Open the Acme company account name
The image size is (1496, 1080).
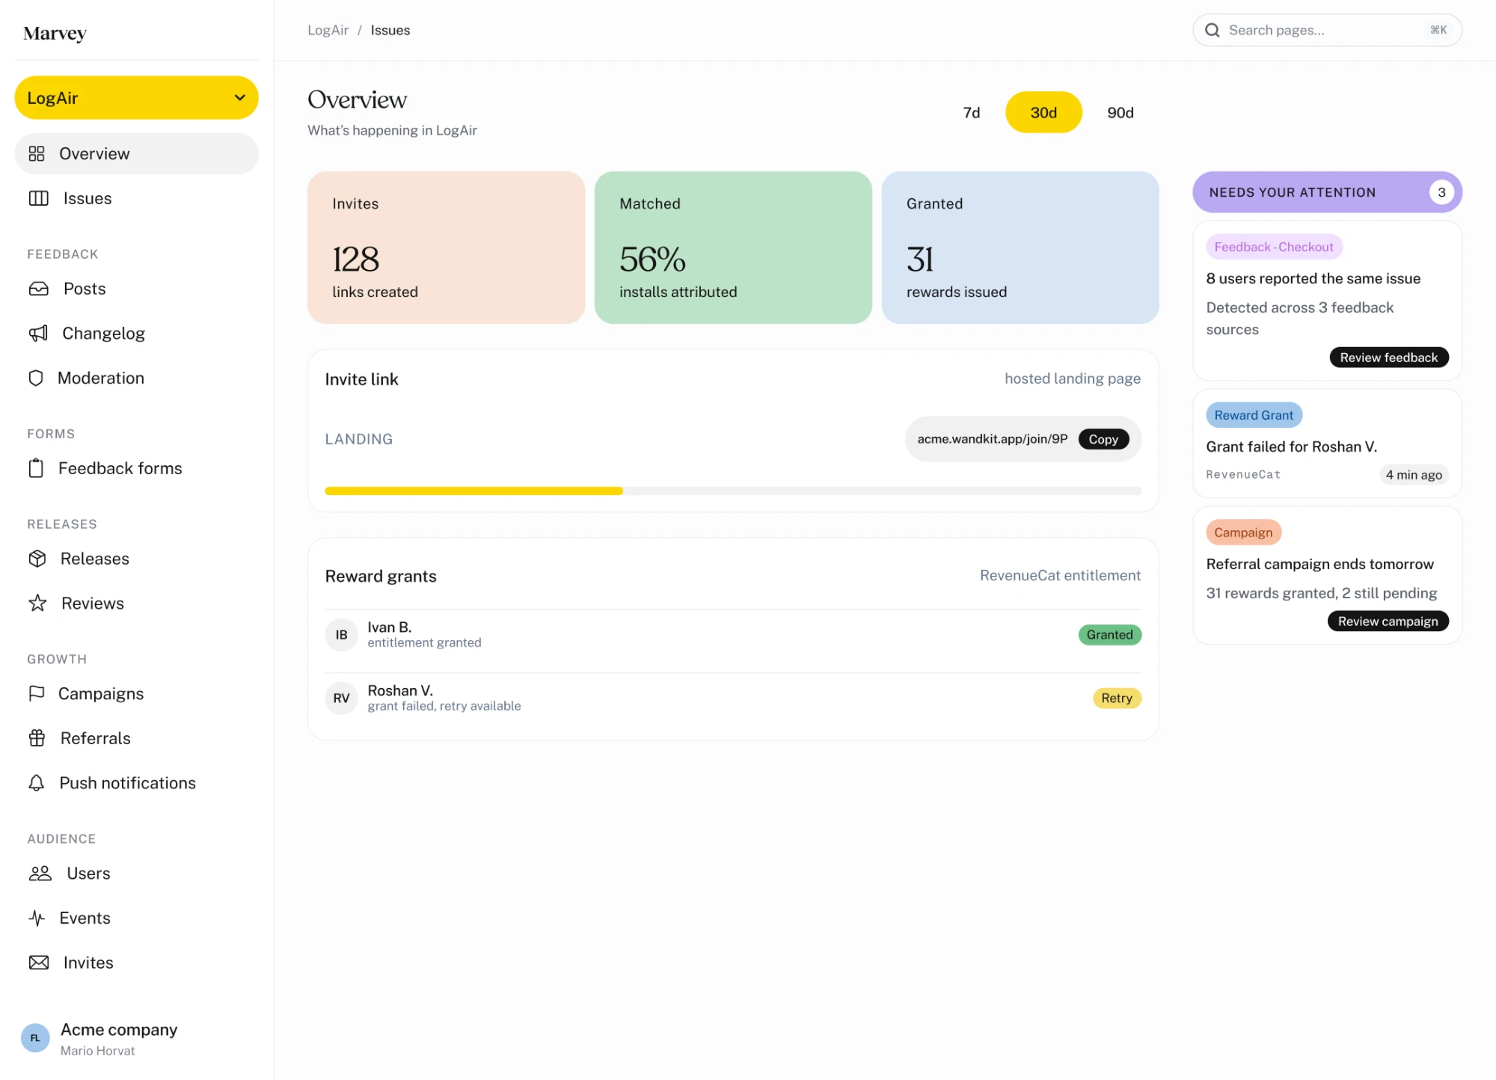click(x=119, y=1030)
